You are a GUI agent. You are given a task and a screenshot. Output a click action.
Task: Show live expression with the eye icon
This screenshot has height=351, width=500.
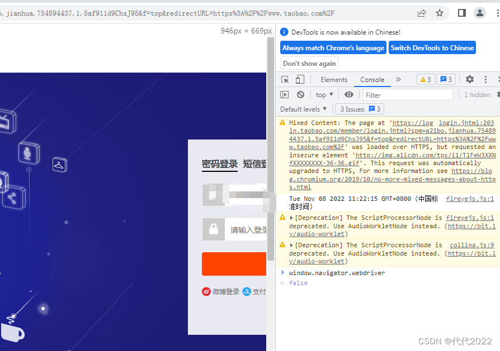click(x=348, y=94)
